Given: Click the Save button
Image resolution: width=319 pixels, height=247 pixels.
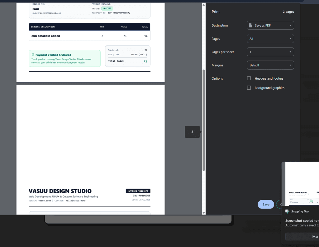Looking at the screenshot, I should coord(266,204).
